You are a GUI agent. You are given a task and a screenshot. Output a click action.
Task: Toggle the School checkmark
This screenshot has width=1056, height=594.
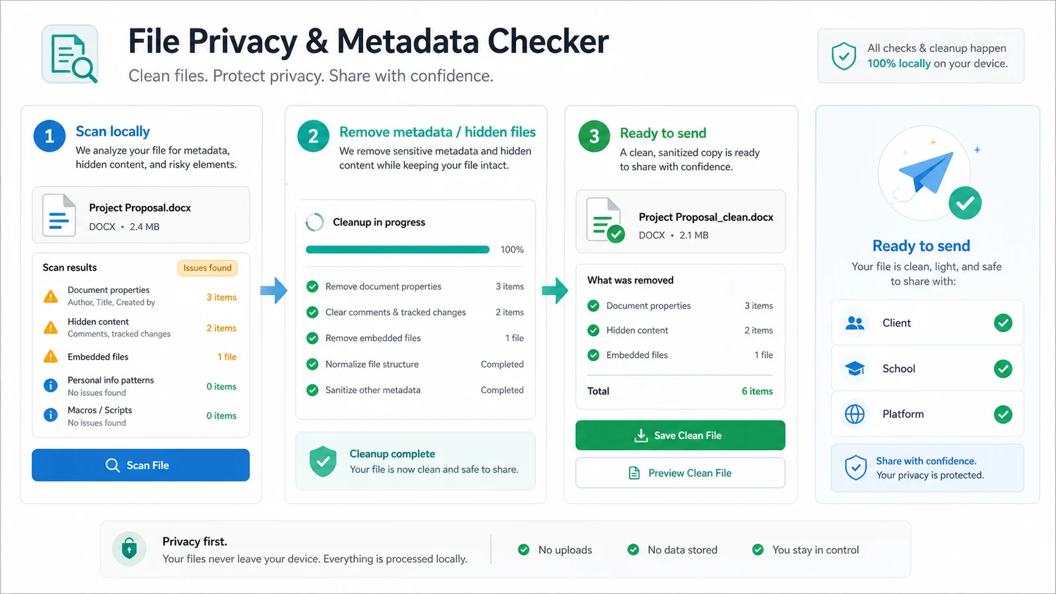pyautogui.click(x=1003, y=368)
